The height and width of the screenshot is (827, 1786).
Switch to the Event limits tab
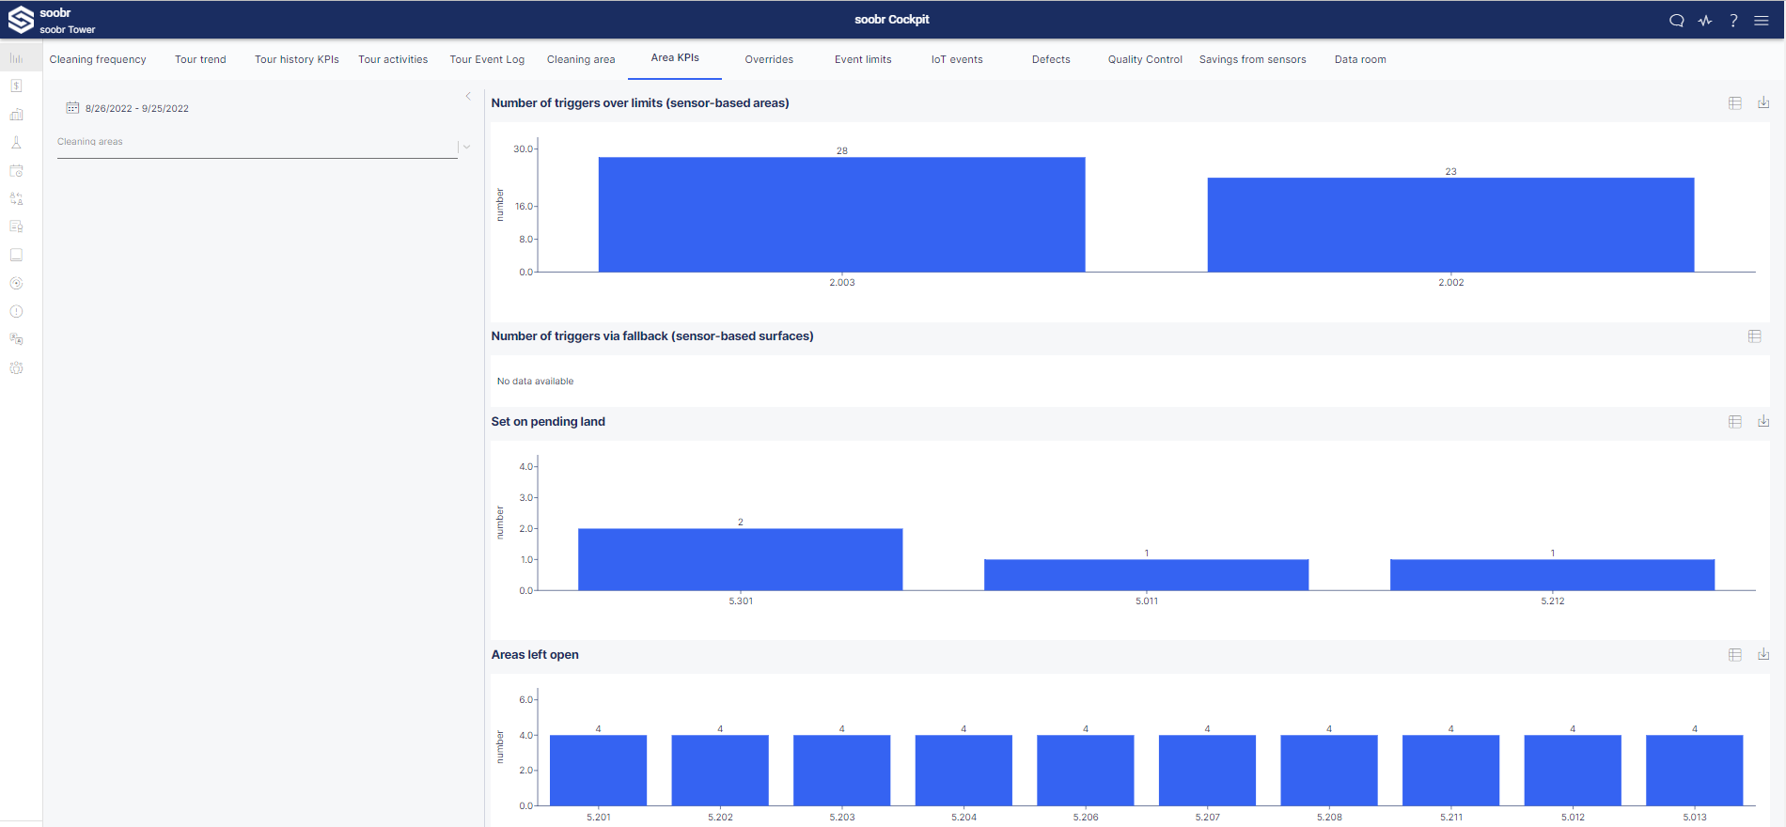(863, 59)
